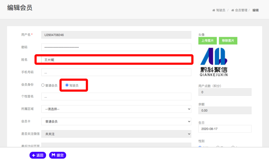Click the 余额 balance field
Image resolution: width=269 pixels, height=165 pixels.
(225, 110)
